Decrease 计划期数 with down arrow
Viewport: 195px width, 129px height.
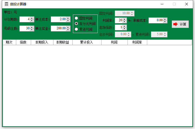point(32,20)
